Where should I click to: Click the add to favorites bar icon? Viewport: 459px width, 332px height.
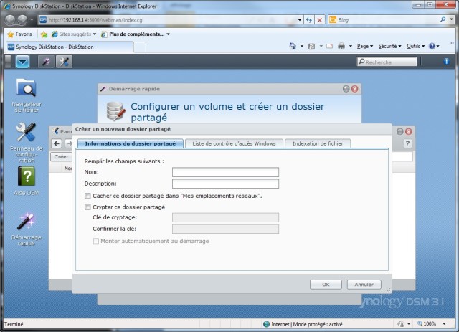(44, 34)
